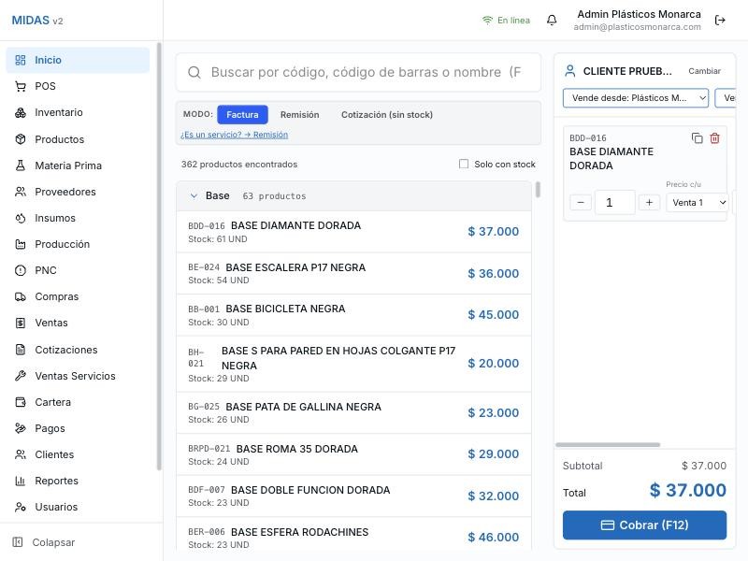The width and height of the screenshot is (748, 561).
Task: Open Pagos hand-coins icon
Action: (x=21, y=428)
